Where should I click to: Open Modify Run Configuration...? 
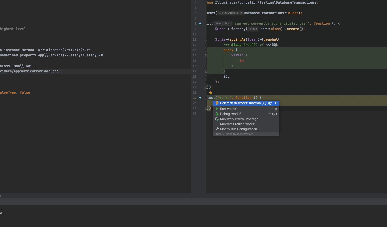click(246, 129)
